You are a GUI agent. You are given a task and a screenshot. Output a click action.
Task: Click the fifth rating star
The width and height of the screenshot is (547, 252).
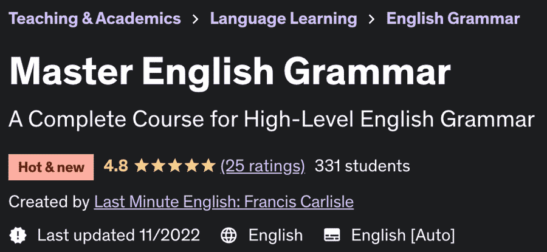tap(208, 166)
